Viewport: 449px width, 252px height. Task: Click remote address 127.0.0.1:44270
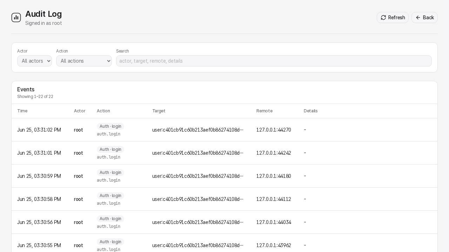point(274,130)
